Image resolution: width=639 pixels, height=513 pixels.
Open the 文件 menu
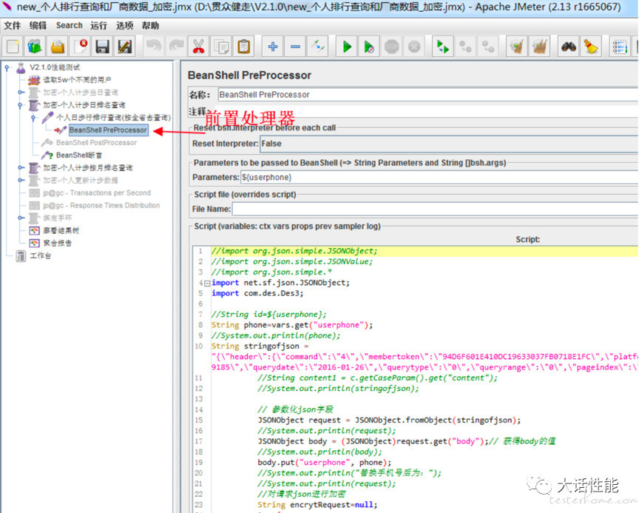[13, 26]
